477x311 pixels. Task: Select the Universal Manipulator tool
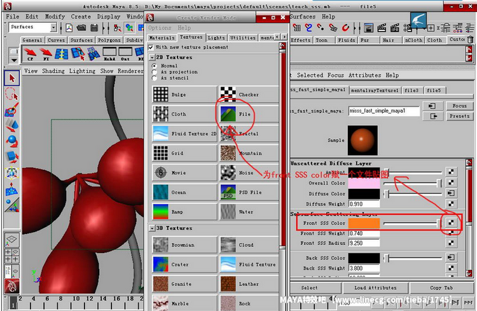pyautogui.click(x=12, y=173)
